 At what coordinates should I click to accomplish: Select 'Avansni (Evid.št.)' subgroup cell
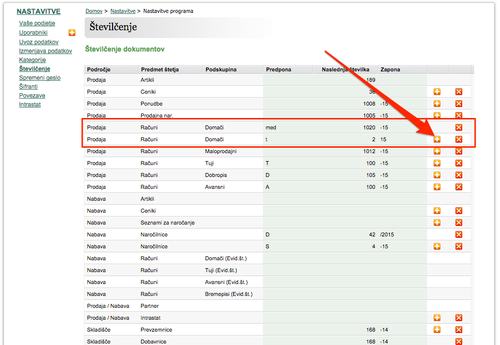(226, 282)
